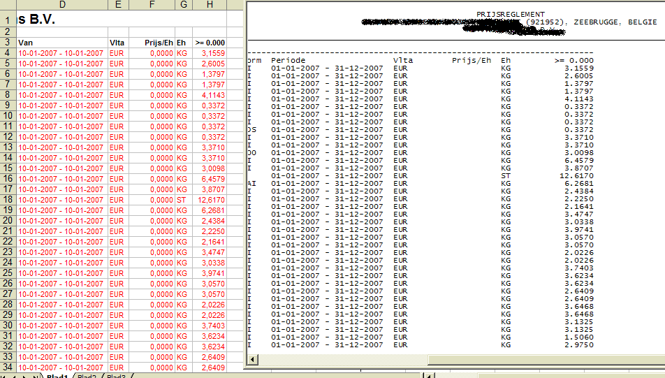This screenshot has height=378, width=665.
Task: Click the value 12.6170 in the report
Action: pyautogui.click(x=577, y=175)
